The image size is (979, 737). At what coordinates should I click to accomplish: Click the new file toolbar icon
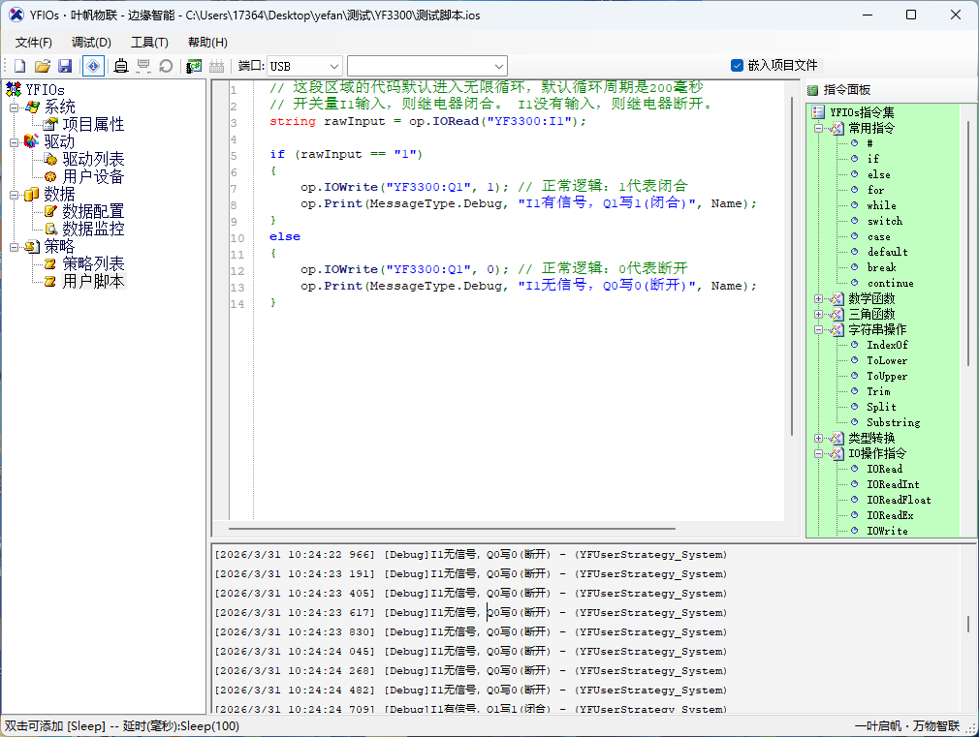pyautogui.click(x=19, y=66)
